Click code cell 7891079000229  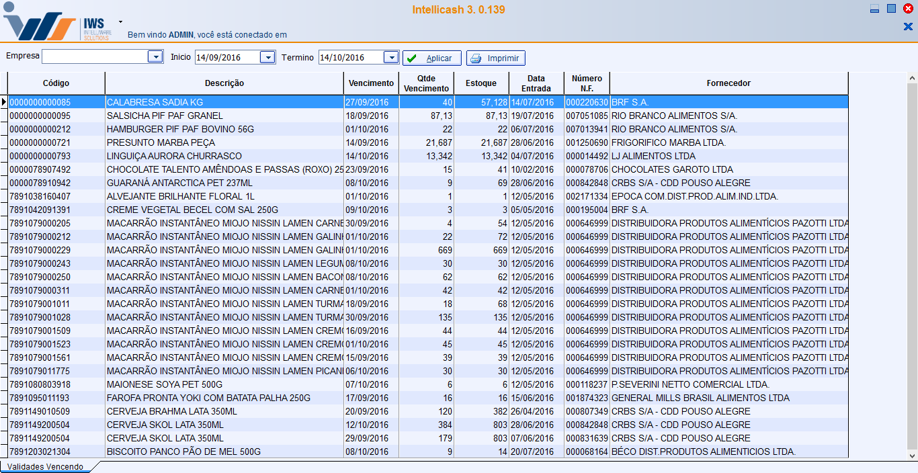(56, 250)
